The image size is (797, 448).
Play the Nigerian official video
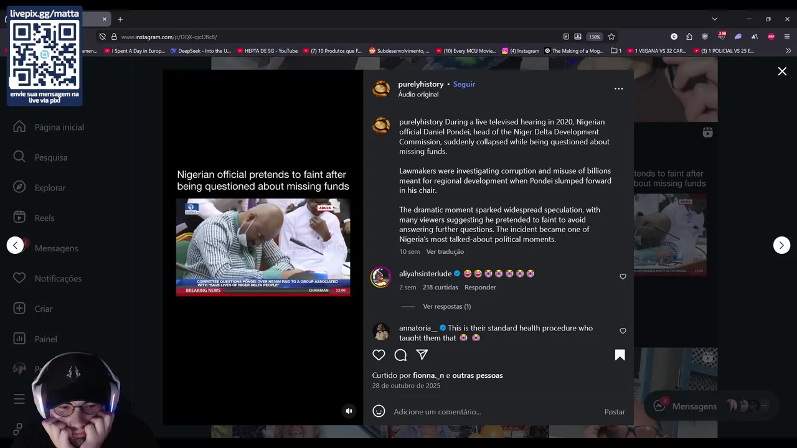click(x=263, y=247)
